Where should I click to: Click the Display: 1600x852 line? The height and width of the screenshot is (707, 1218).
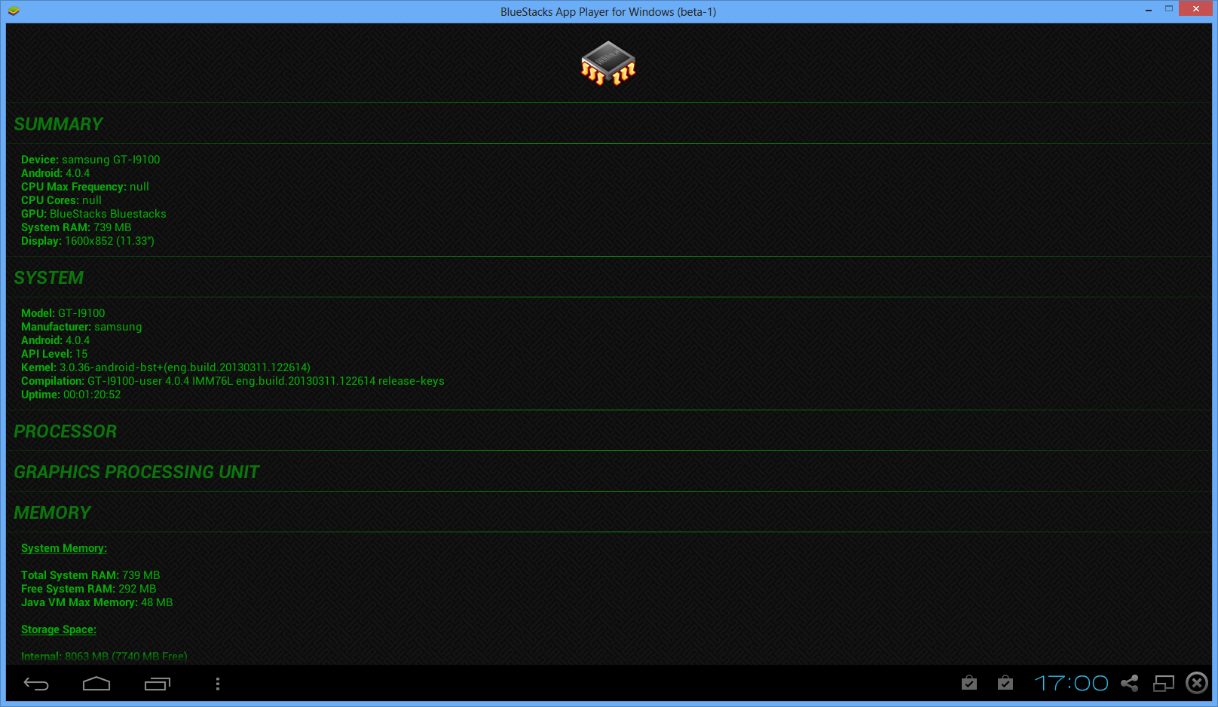(x=87, y=241)
